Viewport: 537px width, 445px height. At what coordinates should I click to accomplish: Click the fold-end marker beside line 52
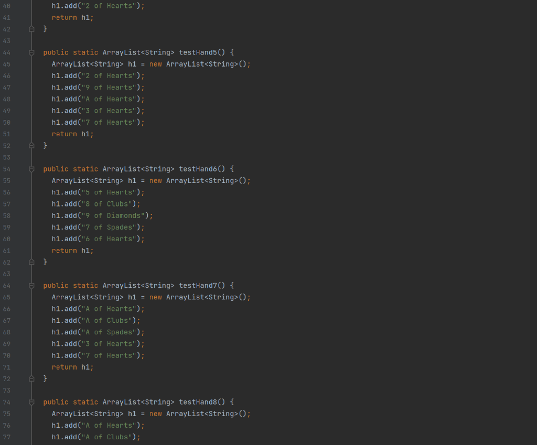[31, 145]
